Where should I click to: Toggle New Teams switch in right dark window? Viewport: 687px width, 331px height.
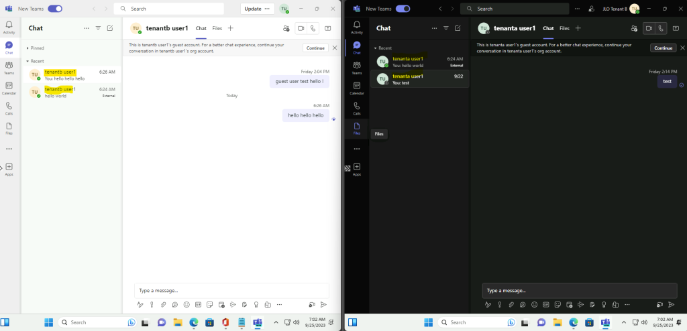tap(403, 8)
